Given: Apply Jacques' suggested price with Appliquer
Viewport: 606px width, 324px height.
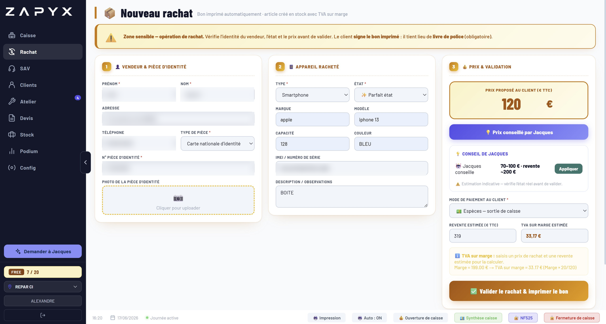Looking at the screenshot, I should coord(568,169).
